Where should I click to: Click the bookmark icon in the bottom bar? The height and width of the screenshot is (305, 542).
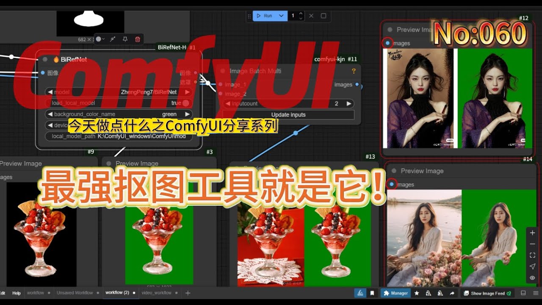[372, 293]
